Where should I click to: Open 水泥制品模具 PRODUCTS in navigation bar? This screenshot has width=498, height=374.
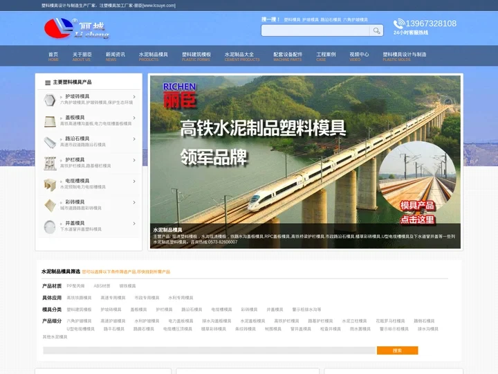point(154,56)
